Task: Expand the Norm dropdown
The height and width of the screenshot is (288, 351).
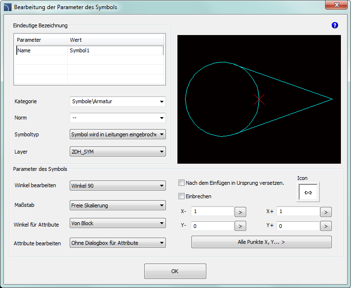Action: coord(161,118)
